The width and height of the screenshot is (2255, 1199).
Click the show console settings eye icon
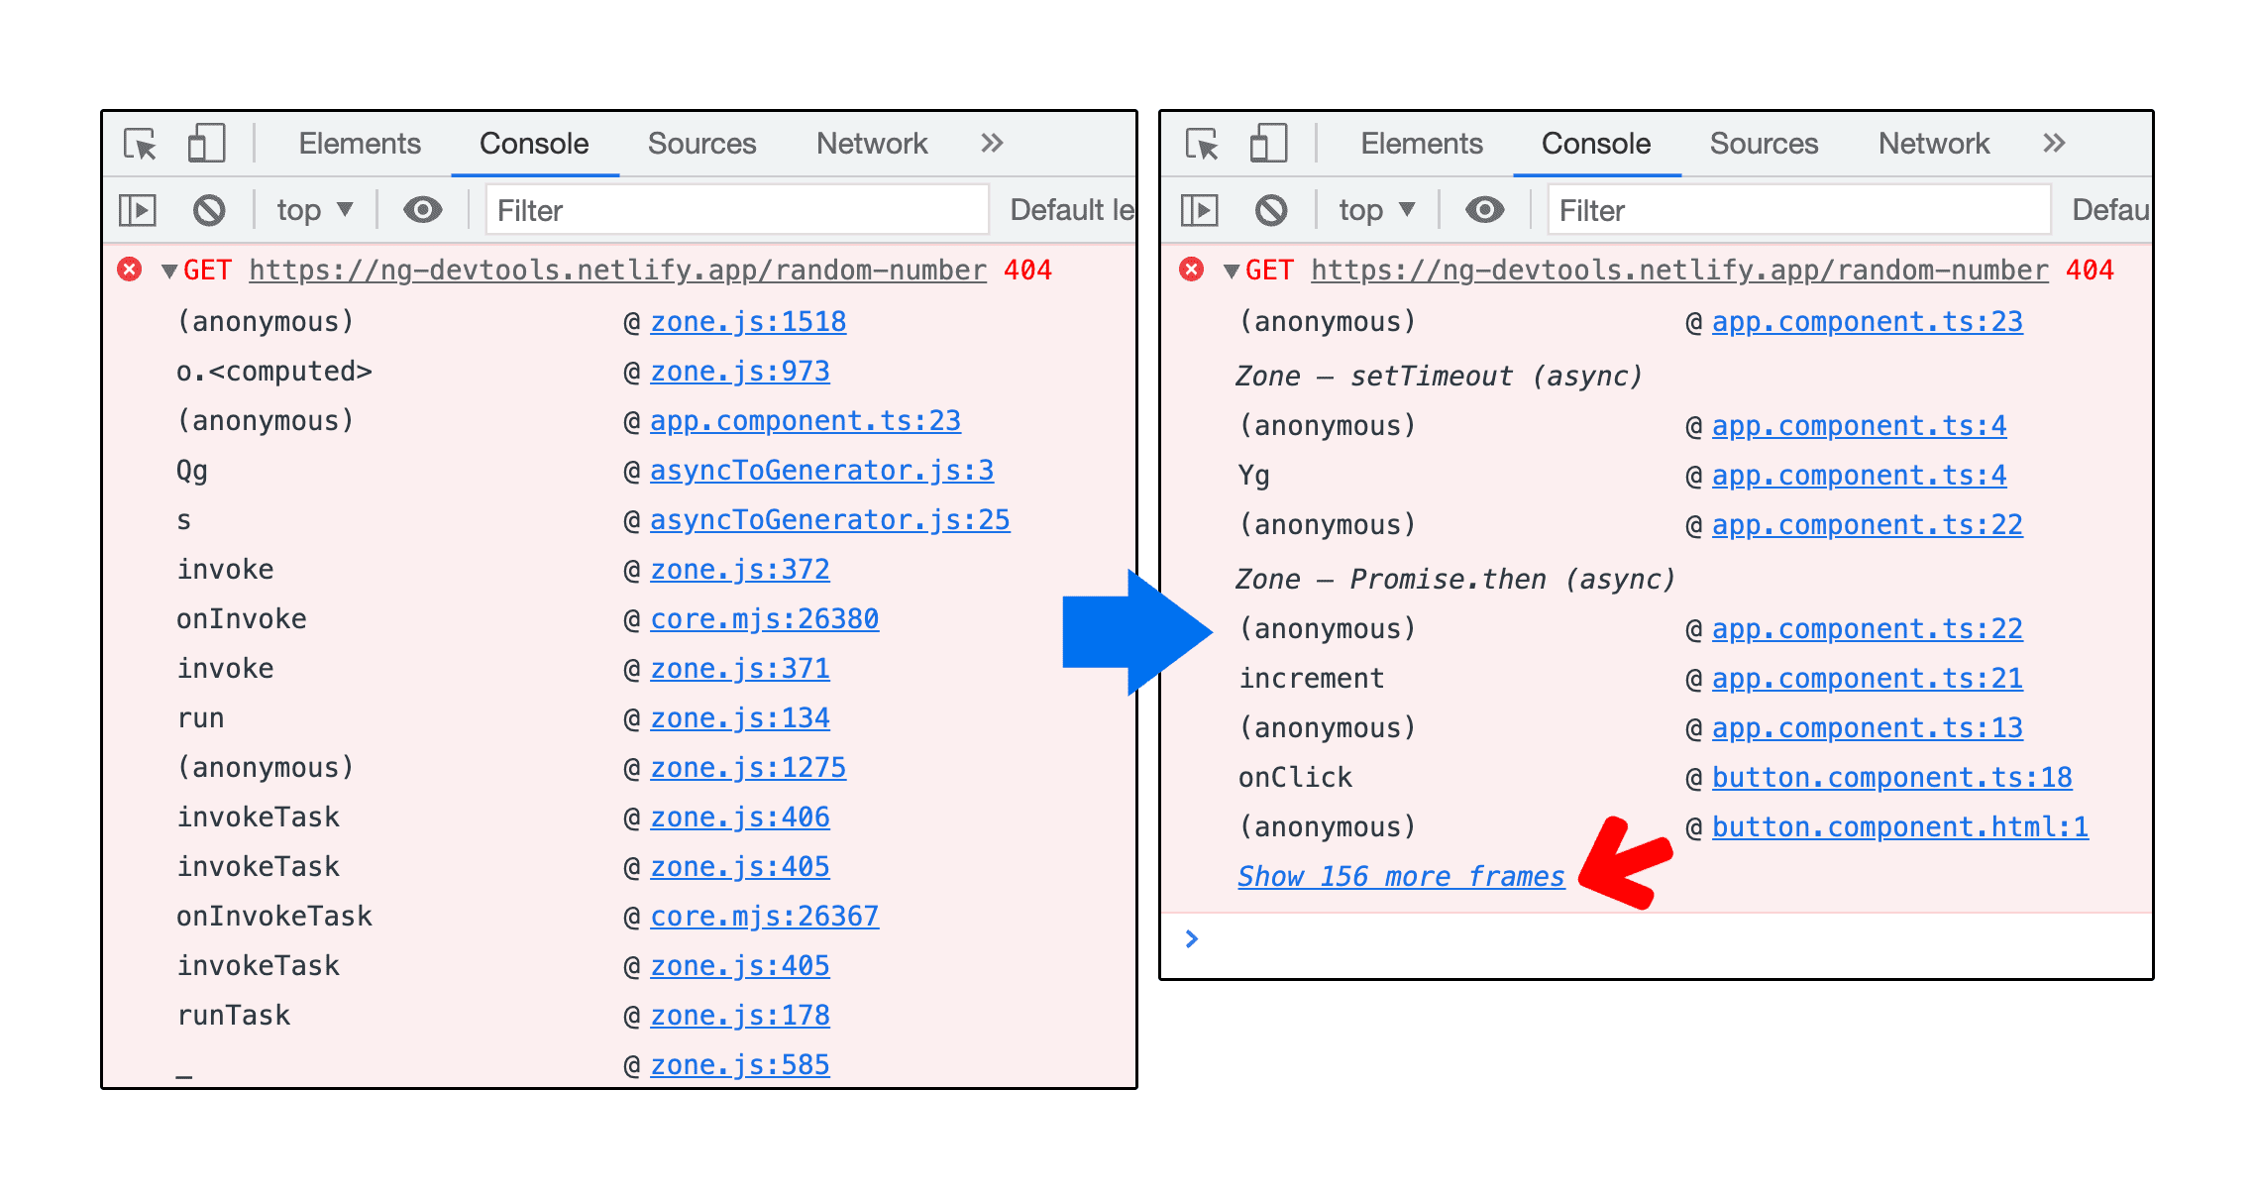coord(422,210)
